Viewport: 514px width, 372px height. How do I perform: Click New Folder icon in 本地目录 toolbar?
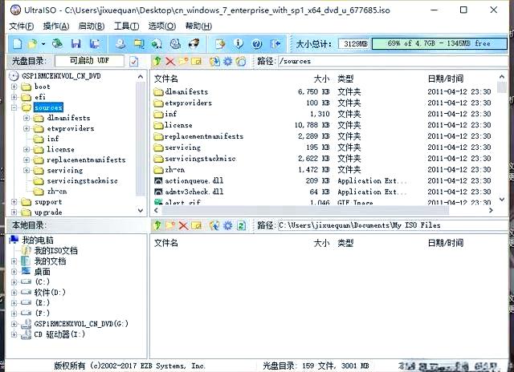[170, 225]
